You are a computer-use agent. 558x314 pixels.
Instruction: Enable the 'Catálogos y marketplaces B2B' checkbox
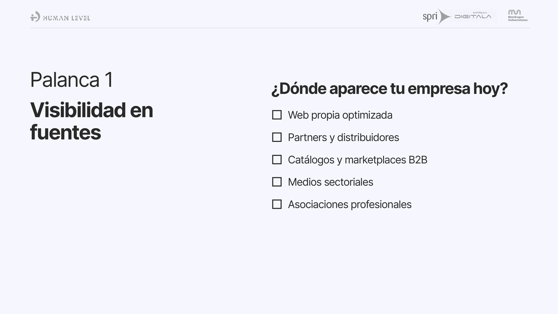(277, 160)
